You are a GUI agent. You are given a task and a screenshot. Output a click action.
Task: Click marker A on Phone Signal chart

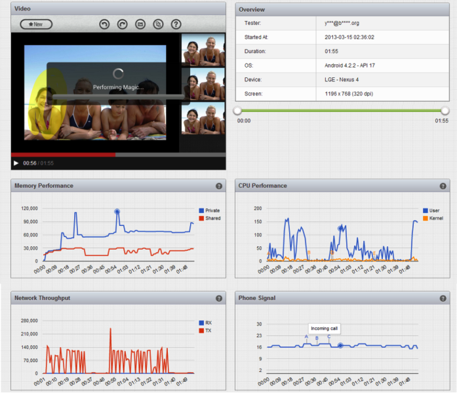(306, 337)
